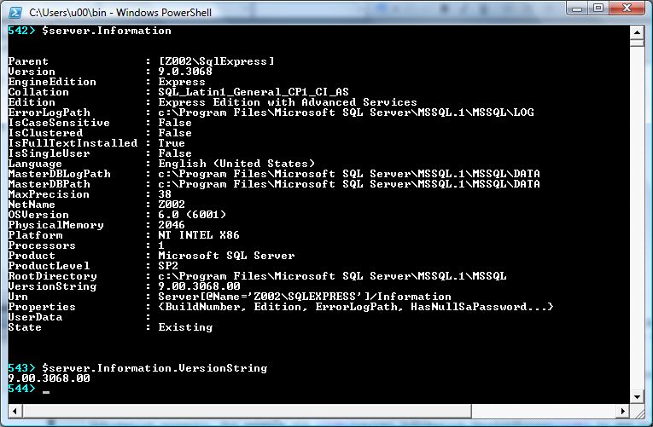Close the Windows PowerShell window
Image resolution: width=653 pixels, height=427 pixels.
tap(627, 9)
